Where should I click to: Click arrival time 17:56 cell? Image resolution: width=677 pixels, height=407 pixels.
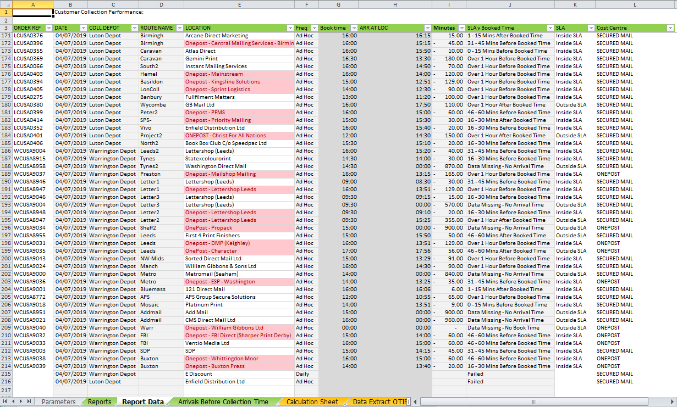[x=394, y=251]
